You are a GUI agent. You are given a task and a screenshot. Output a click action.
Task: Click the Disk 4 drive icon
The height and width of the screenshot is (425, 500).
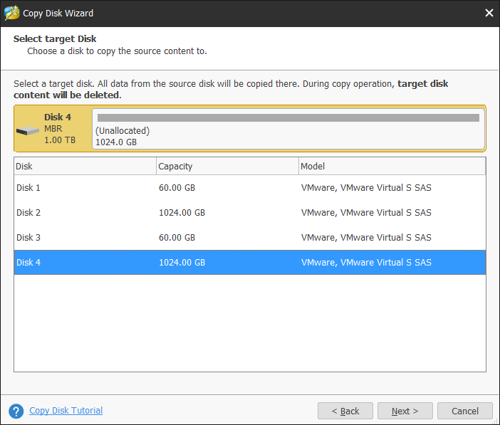(28, 131)
